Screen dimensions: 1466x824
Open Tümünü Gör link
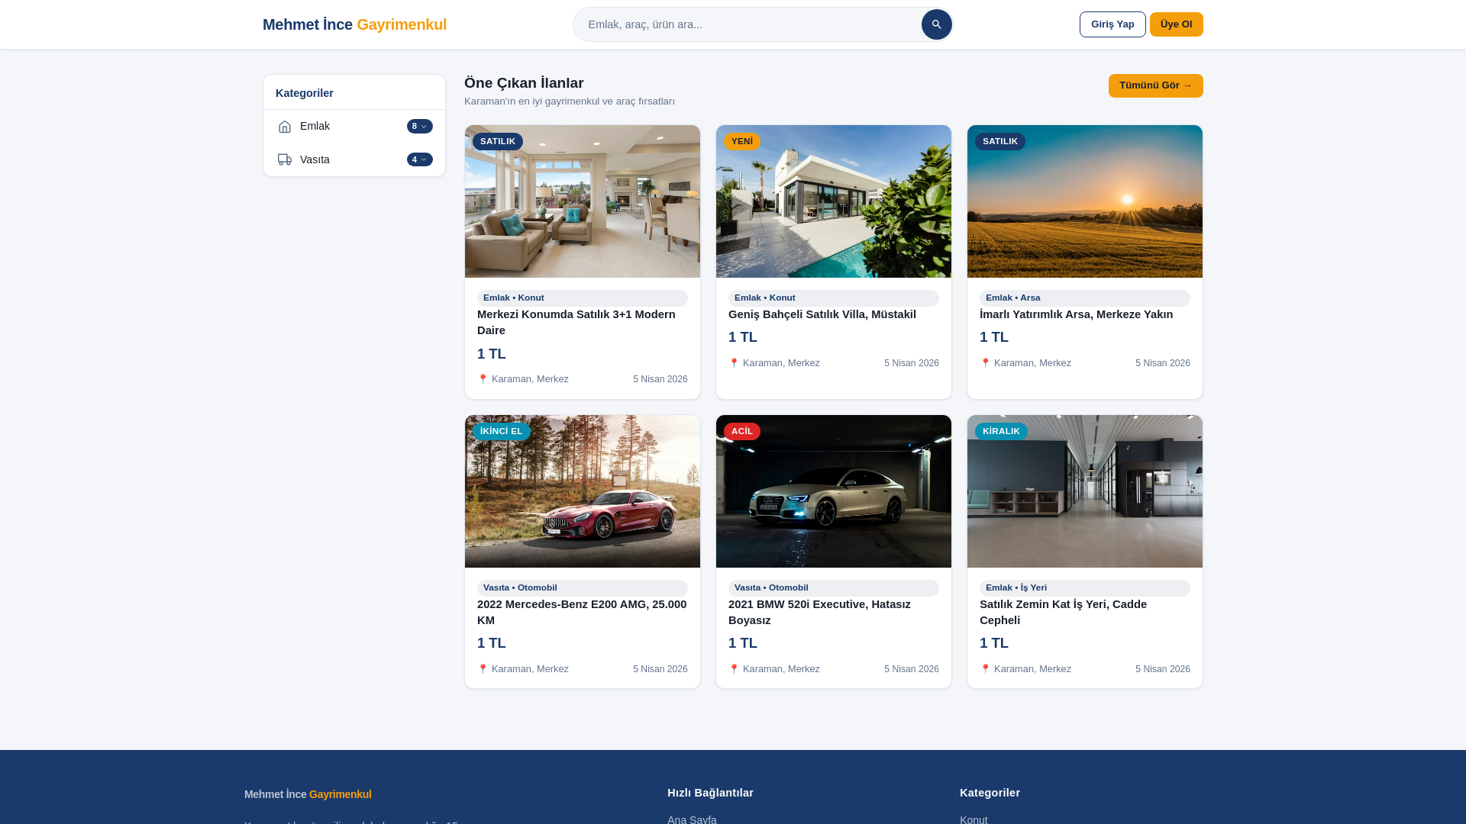[1154, 85]
